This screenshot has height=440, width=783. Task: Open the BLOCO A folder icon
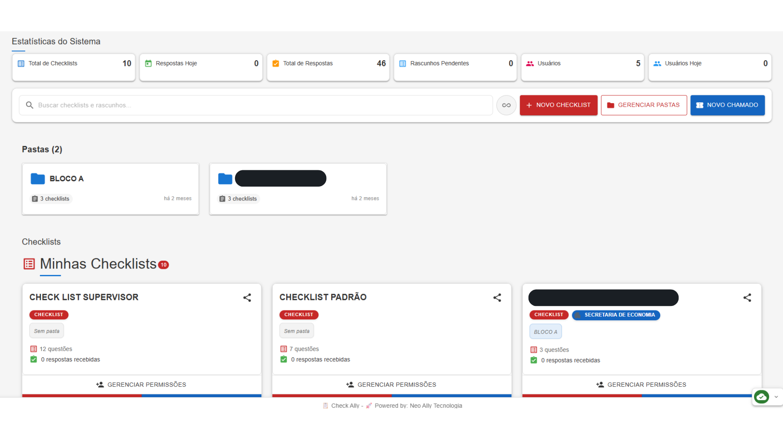pyautogui.click(x=38, y=179)
